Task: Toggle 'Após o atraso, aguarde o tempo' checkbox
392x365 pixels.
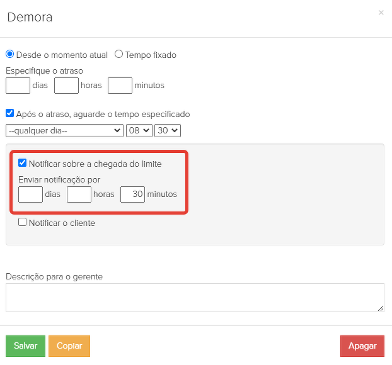Action: tap(9, 114)
